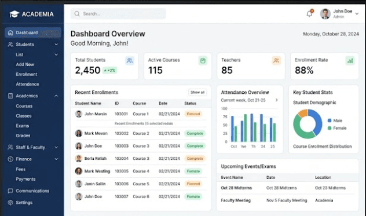Click the Finance dollar icon
The image size is (366, 216).
10,159
